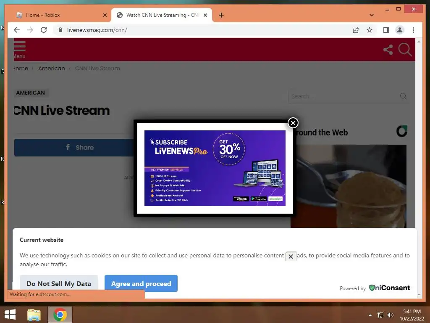Open the site hamburger Menu
The image size is (430, 323).
[x=19, y=50]
